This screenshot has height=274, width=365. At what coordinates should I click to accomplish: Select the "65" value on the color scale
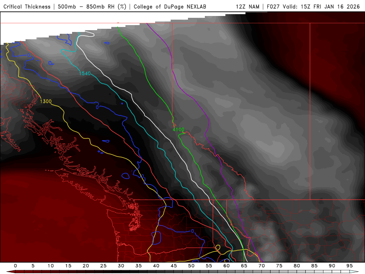point(244,266)
